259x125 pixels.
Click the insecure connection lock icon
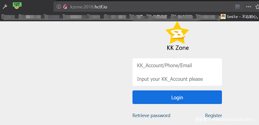click(65, 7)
